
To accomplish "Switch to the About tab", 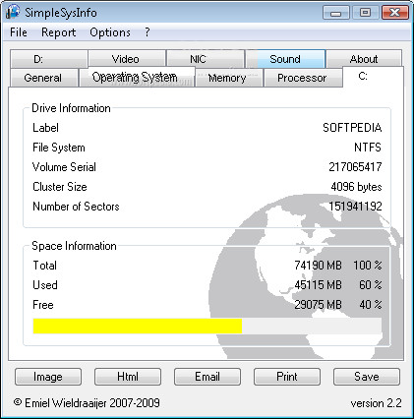I will [364, 59].
